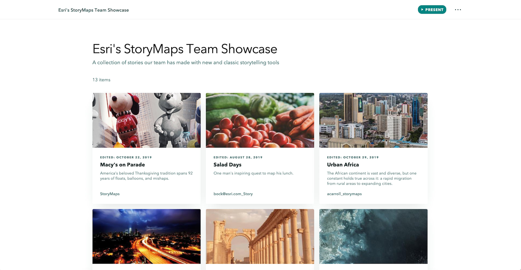Click the header title Esri's StoryMaps Team Showcase

(x=94, y=10)
